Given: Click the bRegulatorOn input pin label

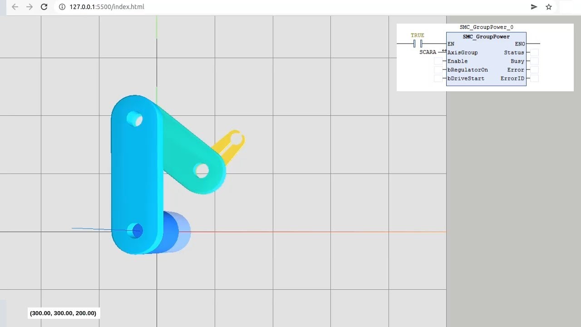Looking at the screenshot, I should tap(468, 70).
